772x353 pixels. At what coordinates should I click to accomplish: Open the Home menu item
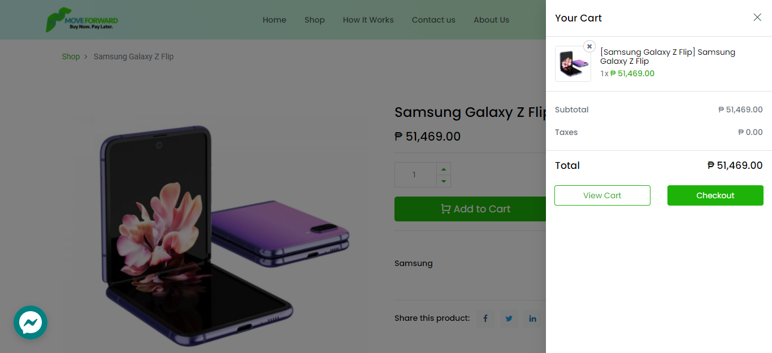[274, 20]
